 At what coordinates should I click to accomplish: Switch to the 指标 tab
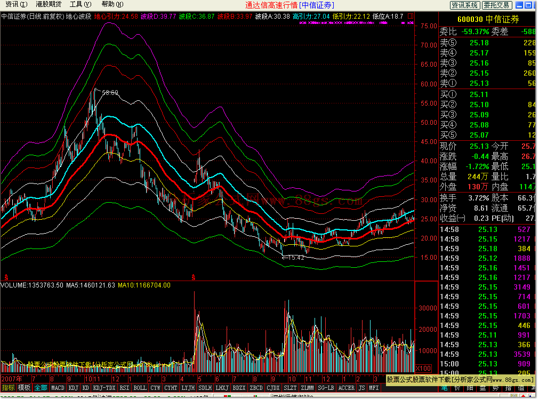point(8,388)
